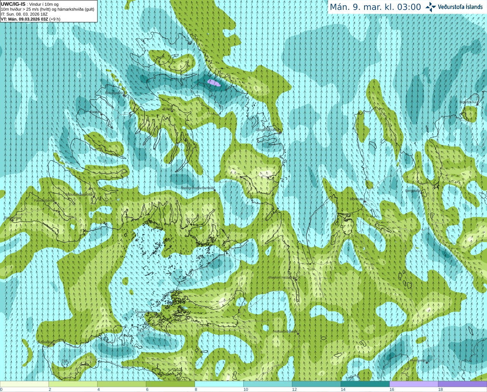Screen dimensions: 487x392
Task: Click the 0–2 m/s legend swatch
Action: pyautogui.click(x=24, y=384)
